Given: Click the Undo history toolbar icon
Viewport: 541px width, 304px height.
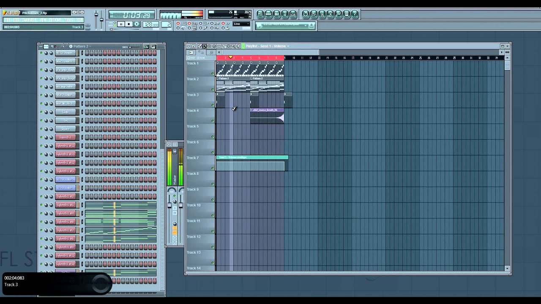Looking at the screenshot, I should coord(305,14).
